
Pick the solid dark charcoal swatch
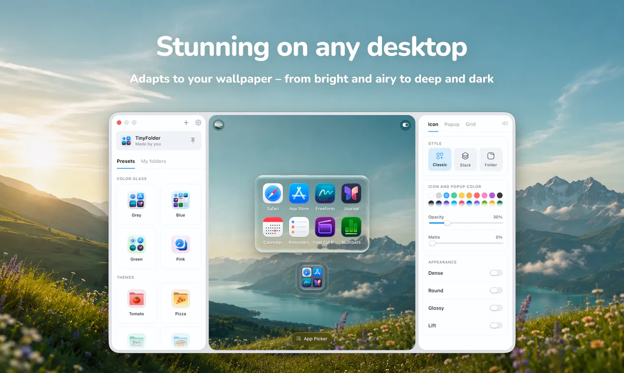tap(500, 195)
